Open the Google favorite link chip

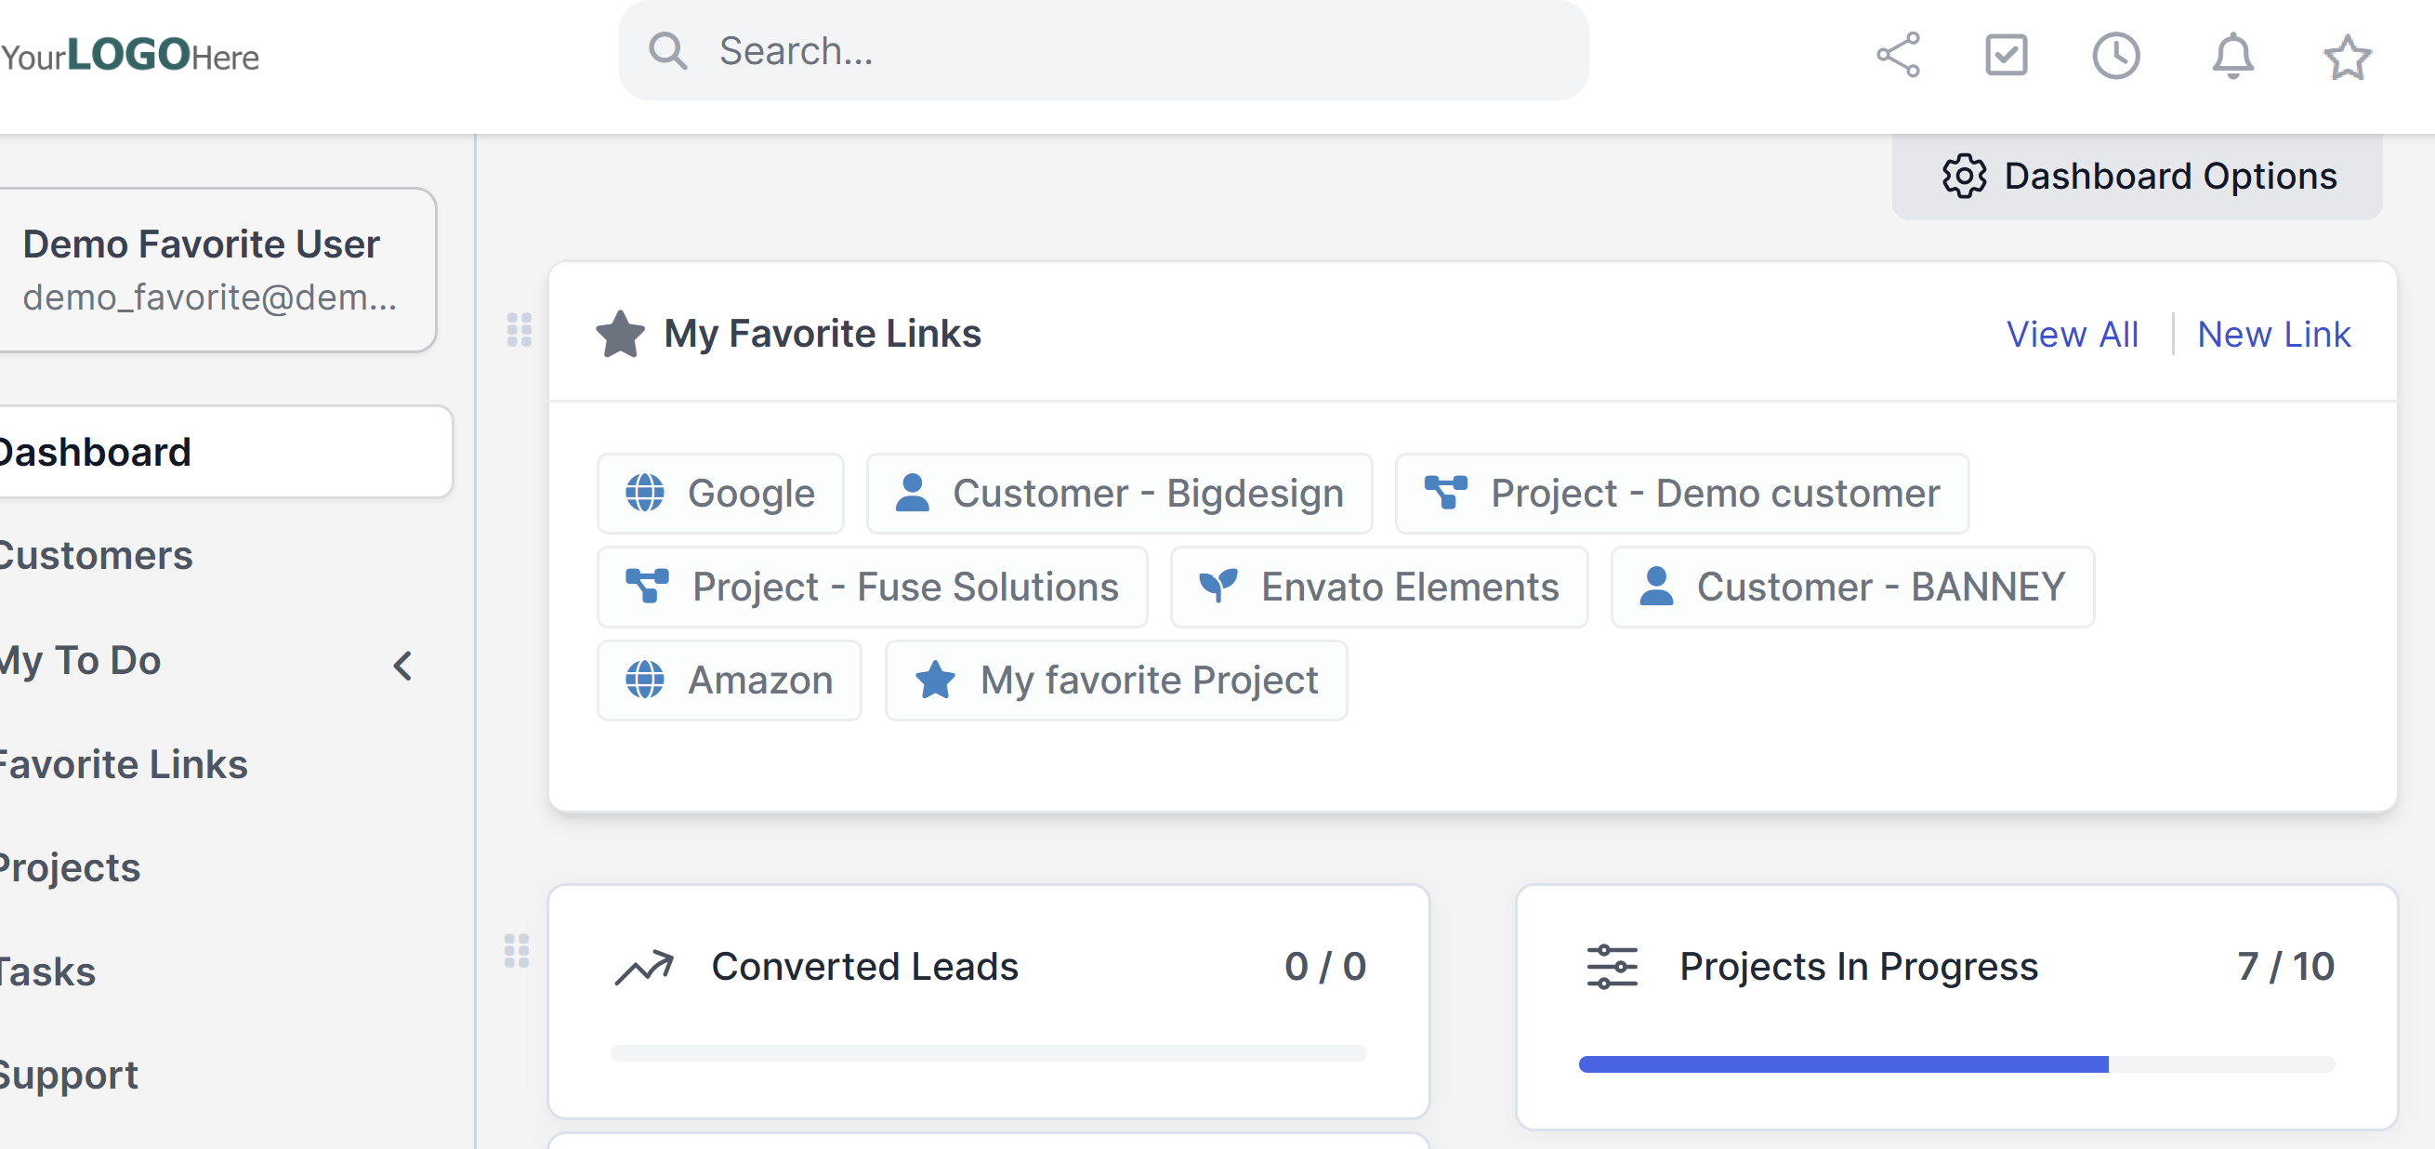[x=720, y=494]
